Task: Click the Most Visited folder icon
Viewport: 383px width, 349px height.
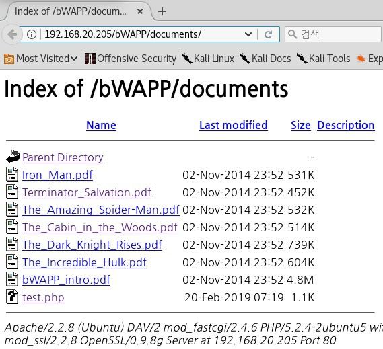Action: tap(9, 59)
